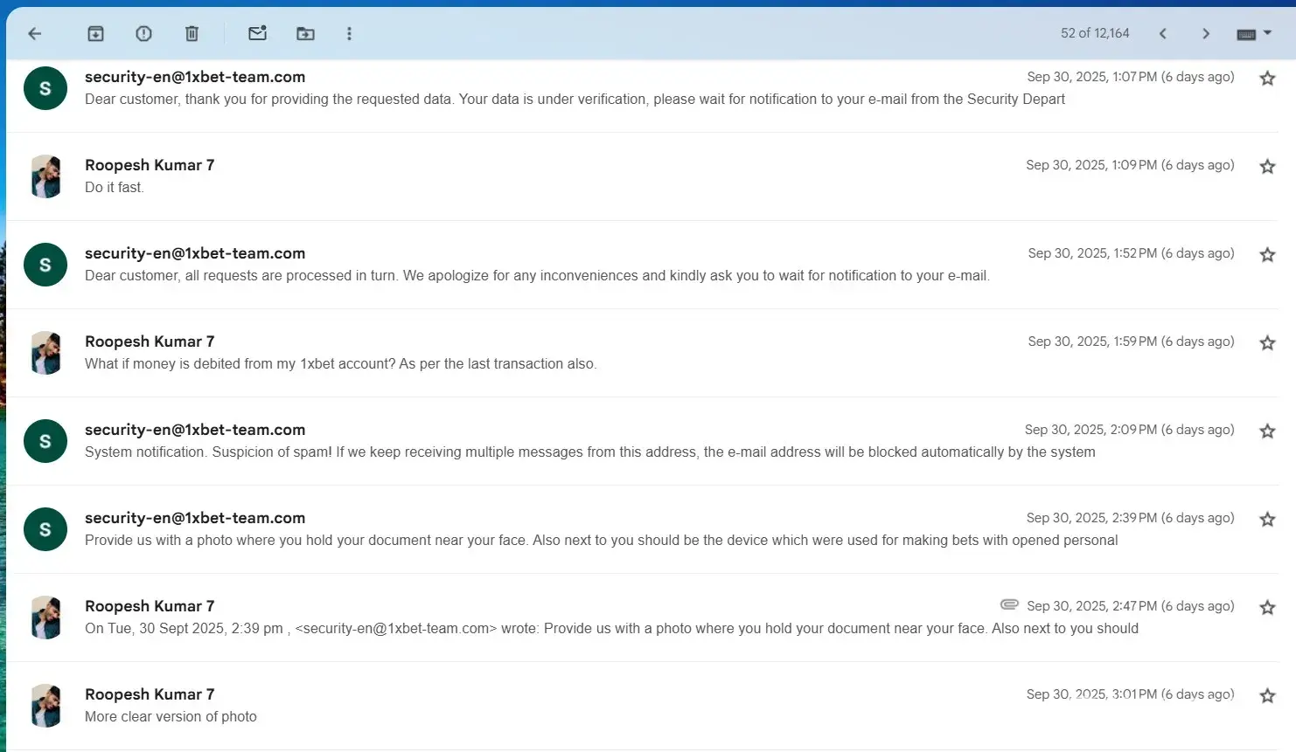Click sender name on the 1:52 PM message
Image resolution: width=1296 pixels, height=752 pixels.
(195, 253)
